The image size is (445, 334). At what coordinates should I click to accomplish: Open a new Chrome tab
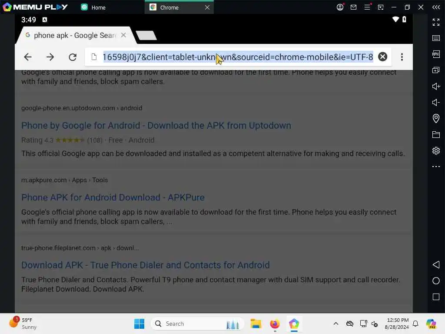(x=146, y=36)
